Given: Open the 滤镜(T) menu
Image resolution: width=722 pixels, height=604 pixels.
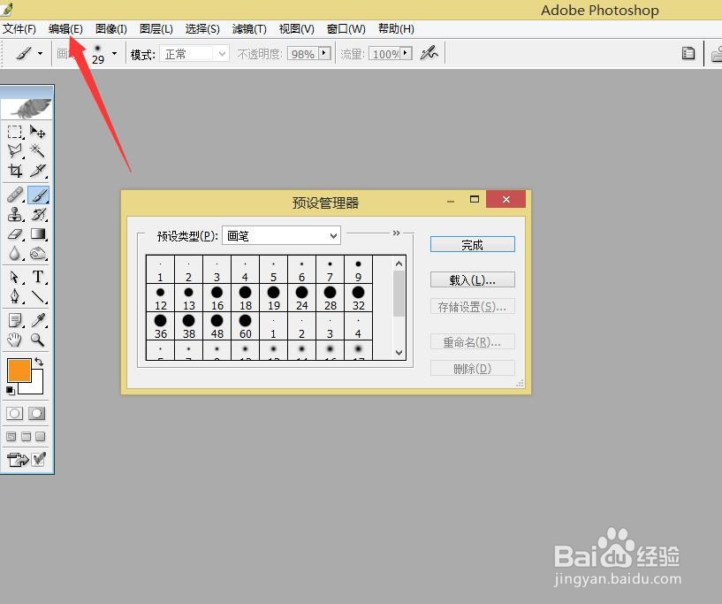Looking at the screenshot, I should [249, 29].
